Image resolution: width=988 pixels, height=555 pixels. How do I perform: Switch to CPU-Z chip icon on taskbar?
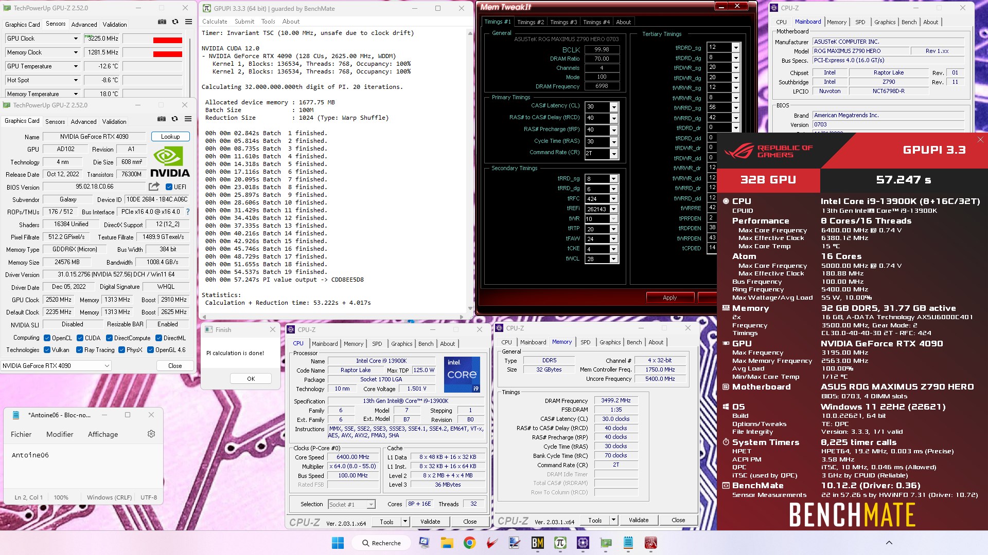[583, 543]
